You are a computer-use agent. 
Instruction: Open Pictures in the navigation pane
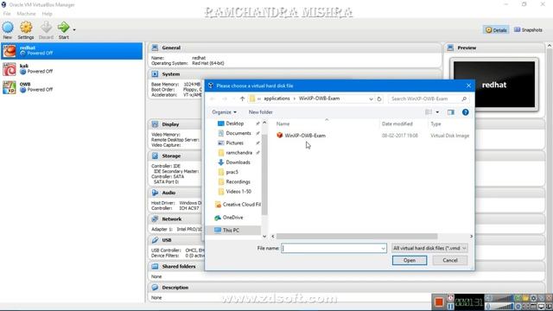coord(234,143)
